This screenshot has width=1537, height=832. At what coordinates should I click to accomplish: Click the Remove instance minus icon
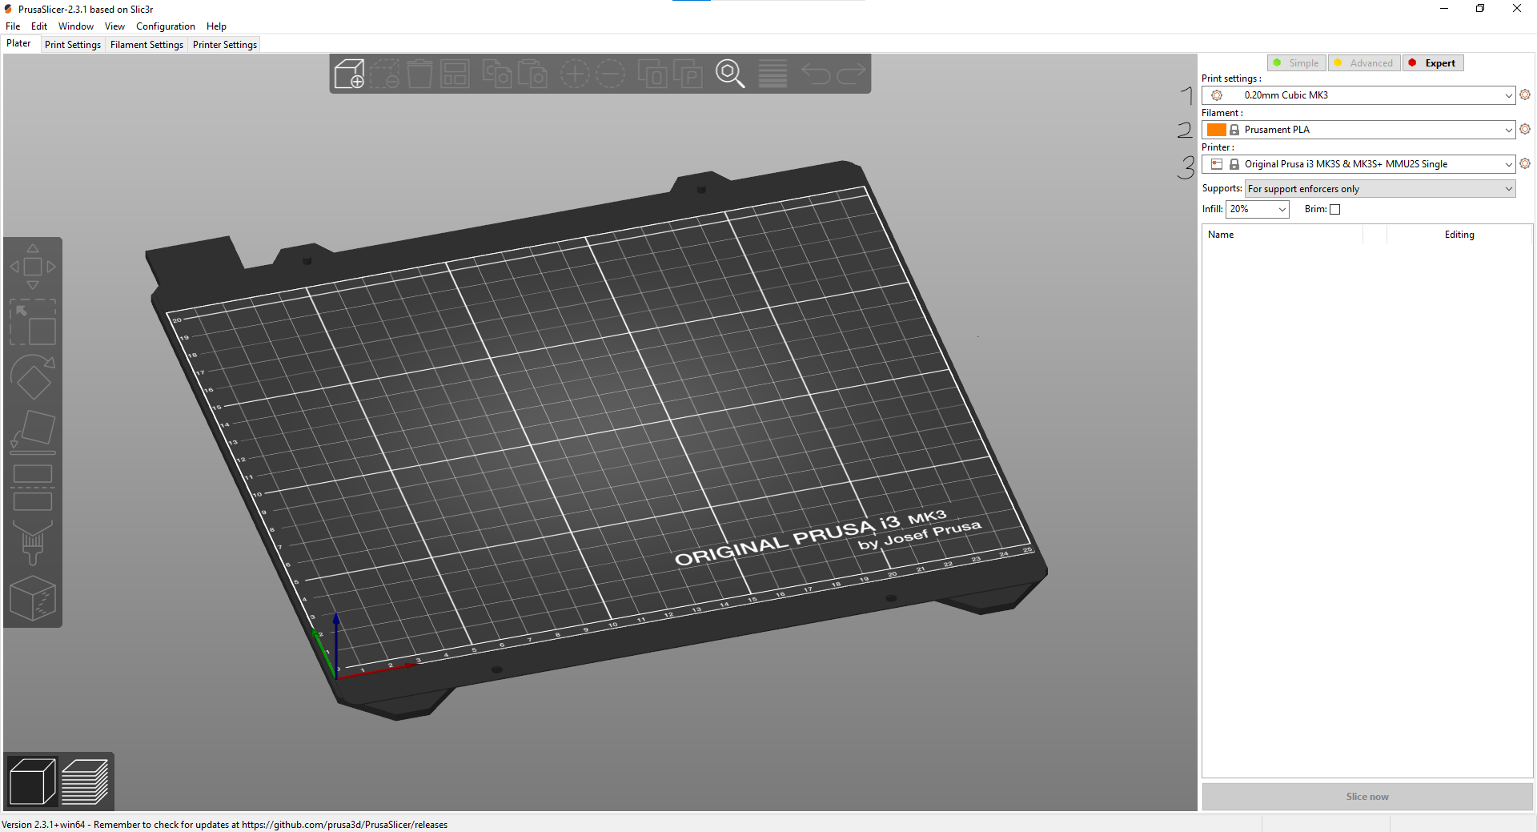pos(610,74)
